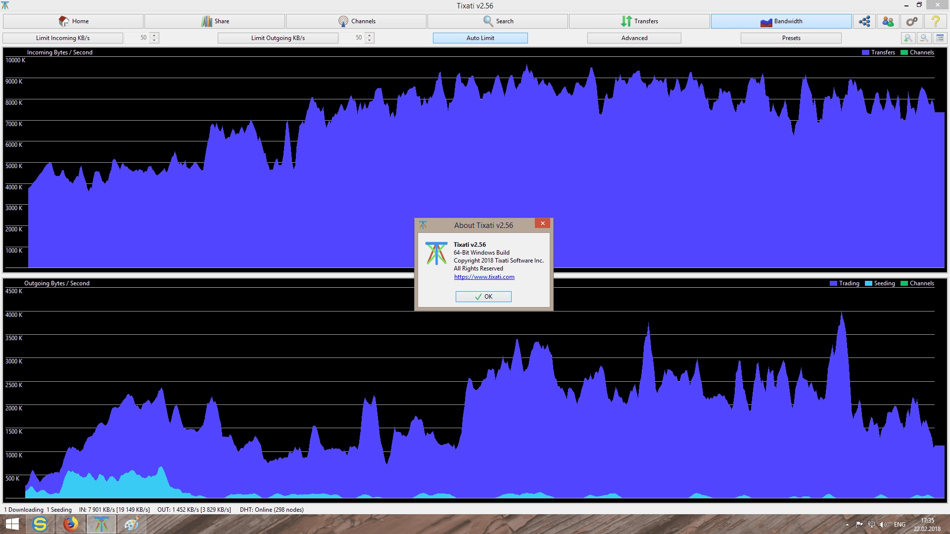Click OK in the About Tixati dialog
Image resolution: width=950 pixels, height=534 pixels.
[x=483, y=297]
